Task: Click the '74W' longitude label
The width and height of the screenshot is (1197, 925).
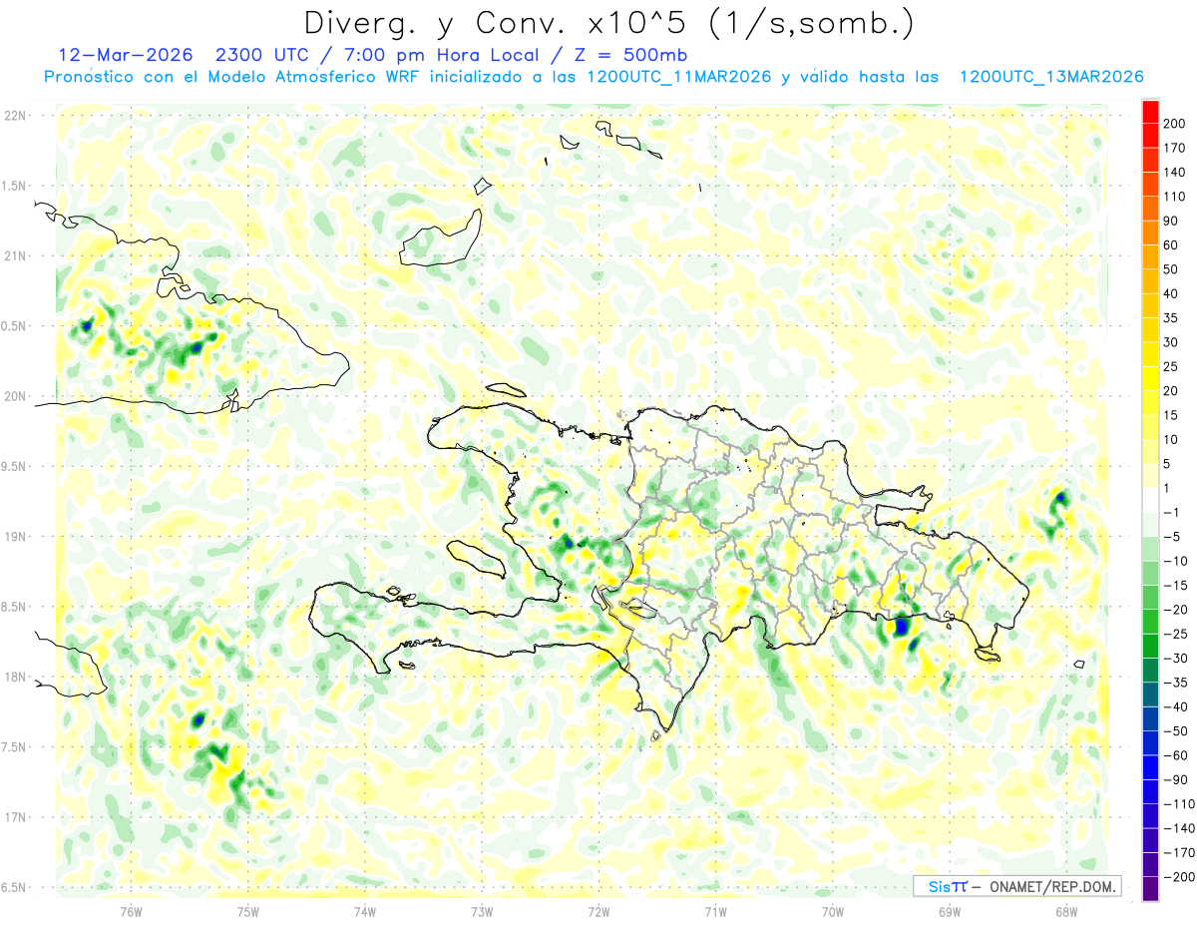Action: [x=365, y=911]
